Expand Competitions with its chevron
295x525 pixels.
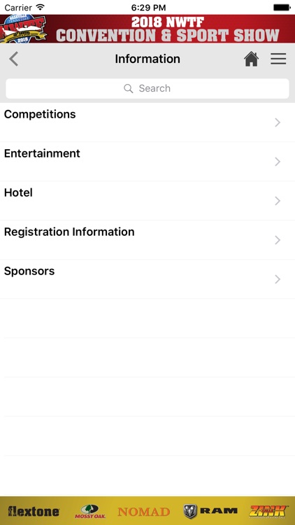pos(278,122)
